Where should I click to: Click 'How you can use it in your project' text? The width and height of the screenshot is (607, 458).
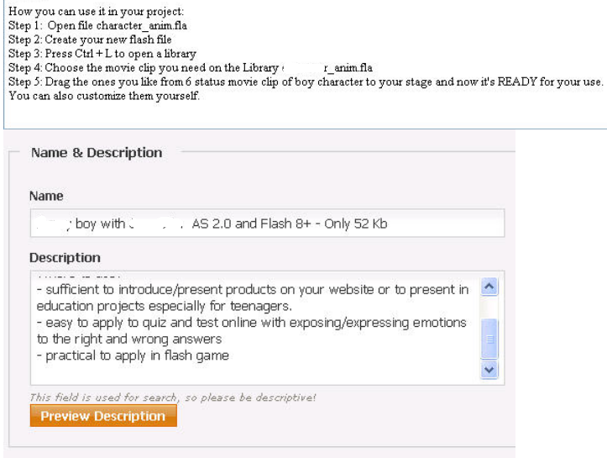(x=97, y=13)
